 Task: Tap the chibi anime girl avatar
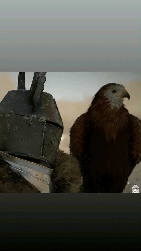tap(135, 189)
